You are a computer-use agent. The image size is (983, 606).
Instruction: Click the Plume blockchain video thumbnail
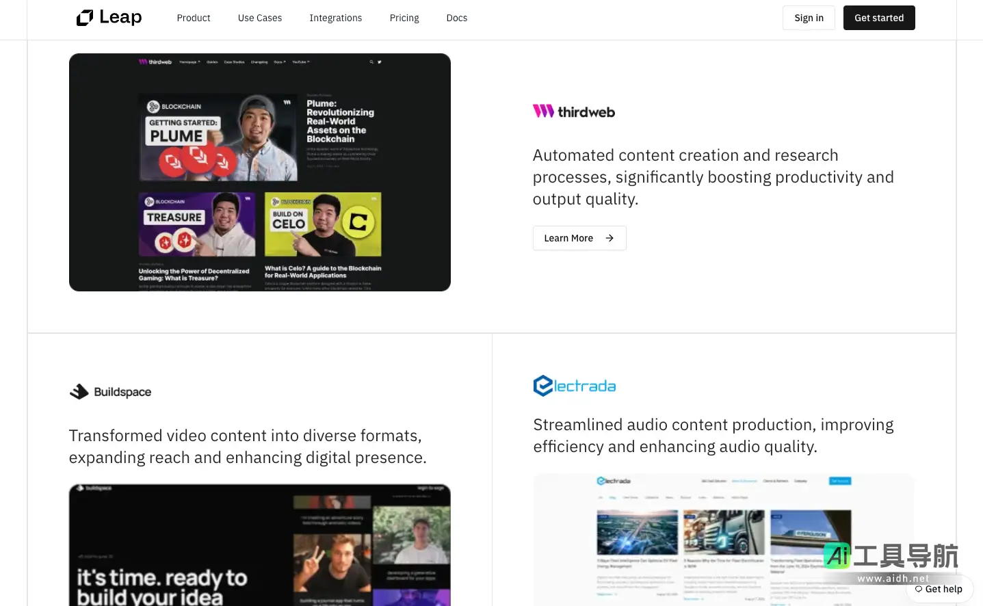point(218,137)
